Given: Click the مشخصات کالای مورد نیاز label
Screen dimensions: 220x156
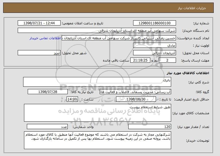Looking at the screenshot, I should point(191,113).
